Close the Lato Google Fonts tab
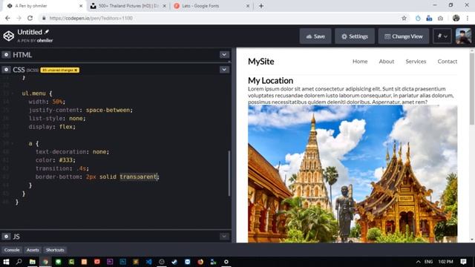 tap(248, 6)
